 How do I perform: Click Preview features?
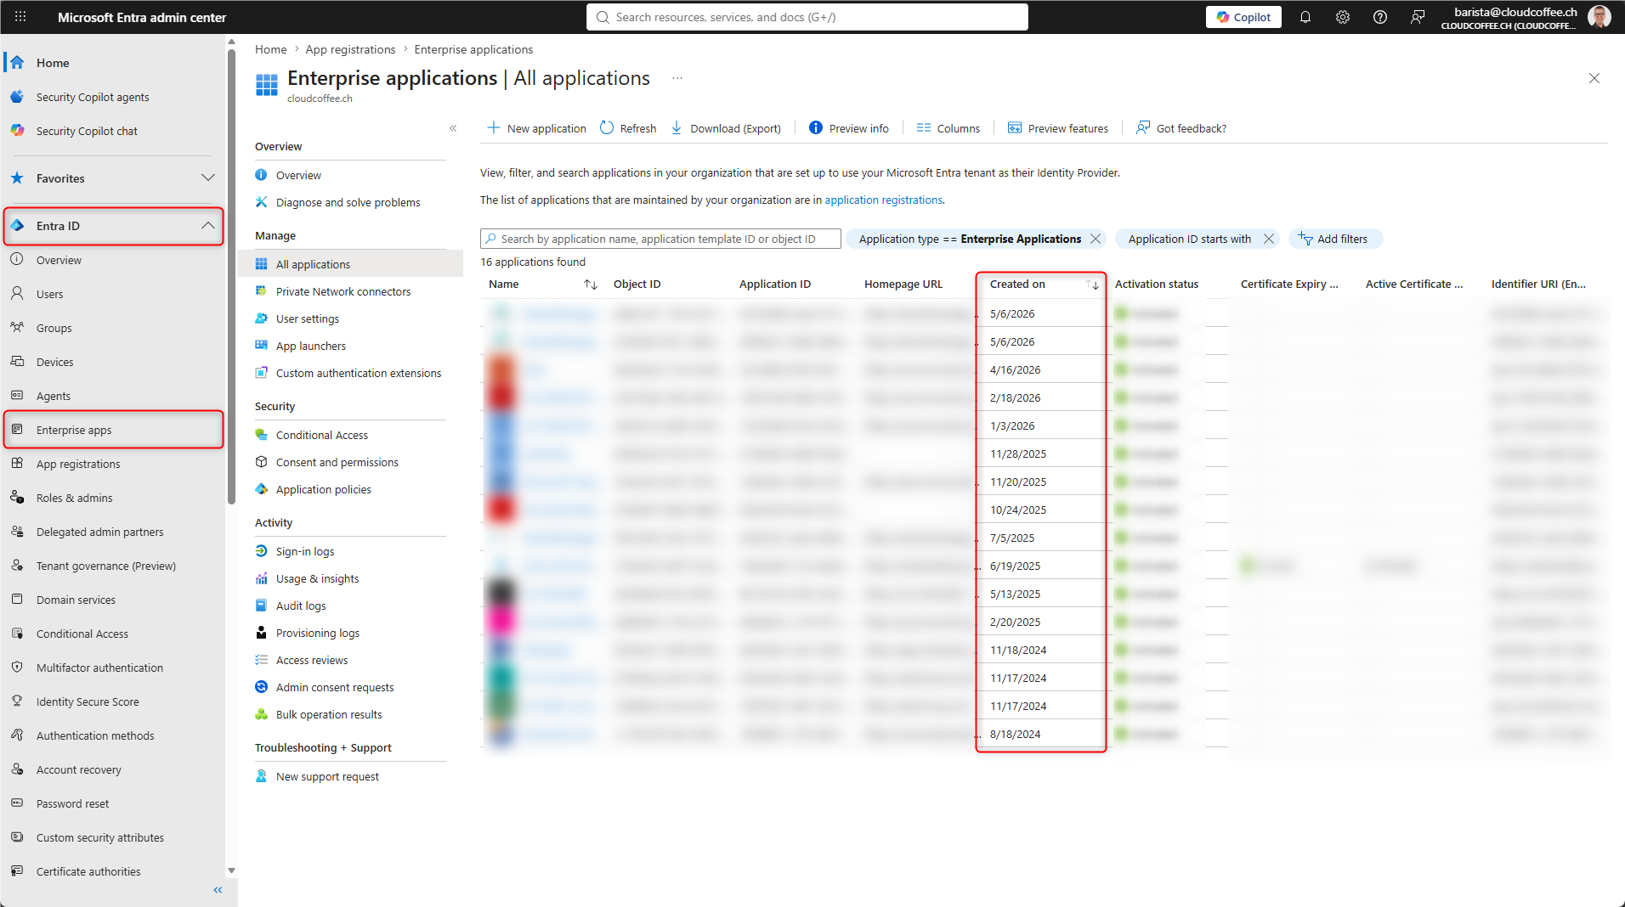click(1057, 128)
